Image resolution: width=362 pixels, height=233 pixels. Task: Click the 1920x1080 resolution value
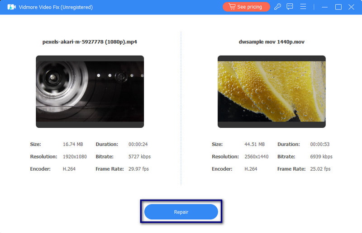75,157
